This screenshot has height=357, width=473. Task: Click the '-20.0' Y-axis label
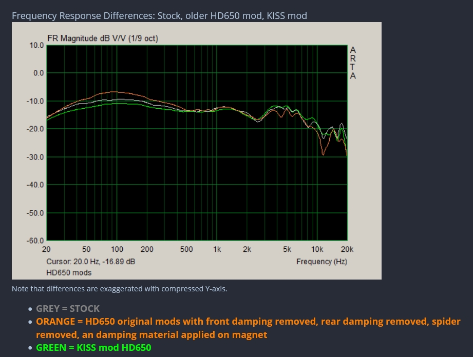pos(35,129)
